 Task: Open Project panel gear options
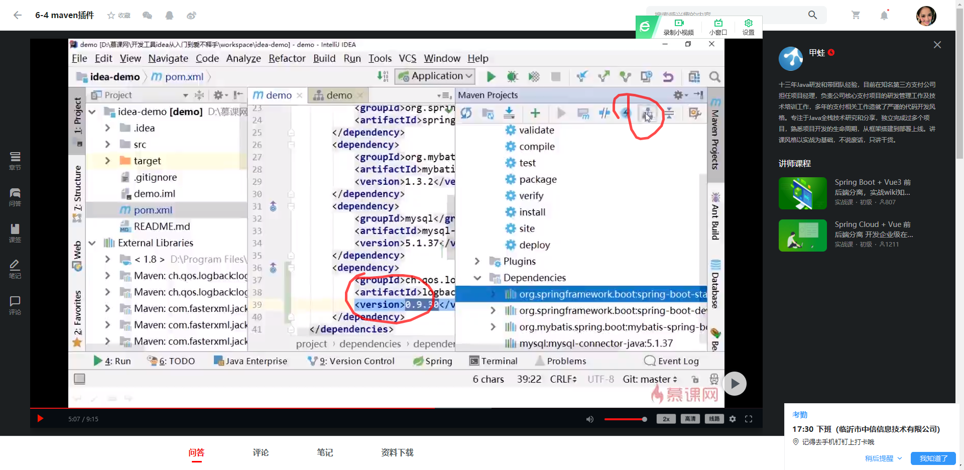[x=220, y=95]
